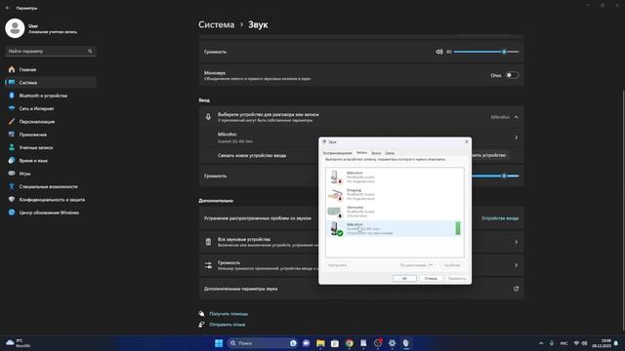Image resolution: width=625 pixels, height=351 pixels.
Task: Select the Стерео микшер recording device
Action: point(395,212)
